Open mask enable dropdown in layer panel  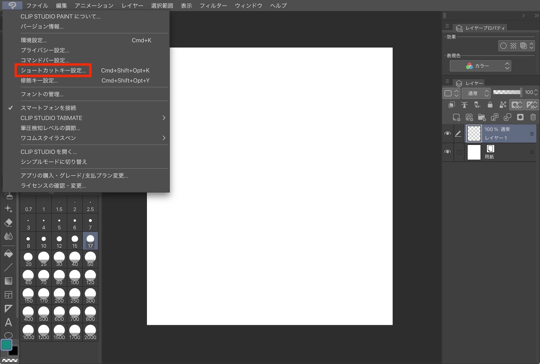click(517, 105)
